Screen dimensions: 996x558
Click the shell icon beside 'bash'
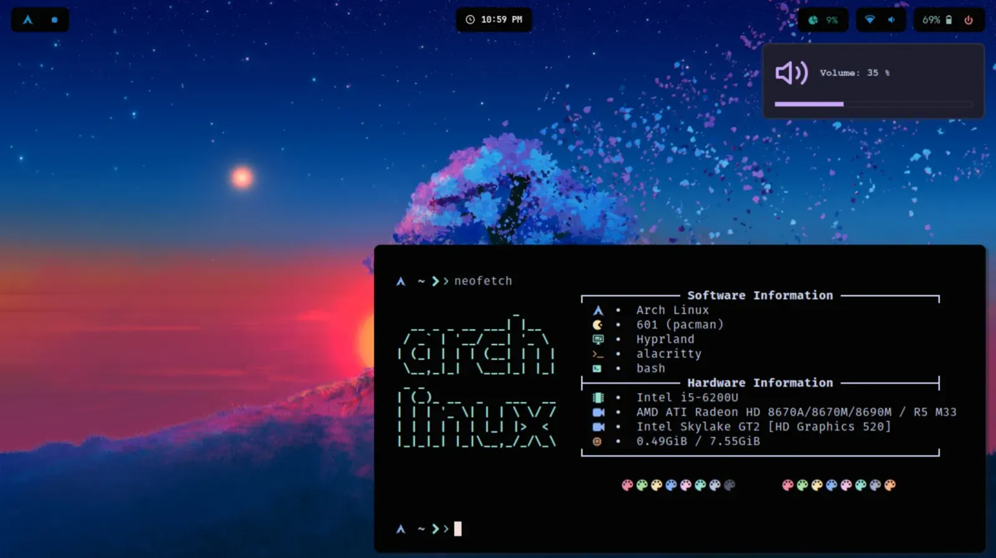(x=597, y=368)
